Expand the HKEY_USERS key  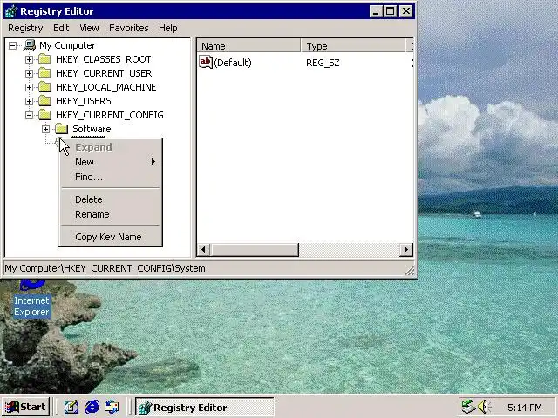coord(29,101)
